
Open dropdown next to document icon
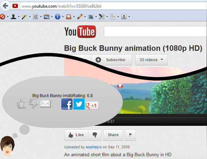pos(118,17)
